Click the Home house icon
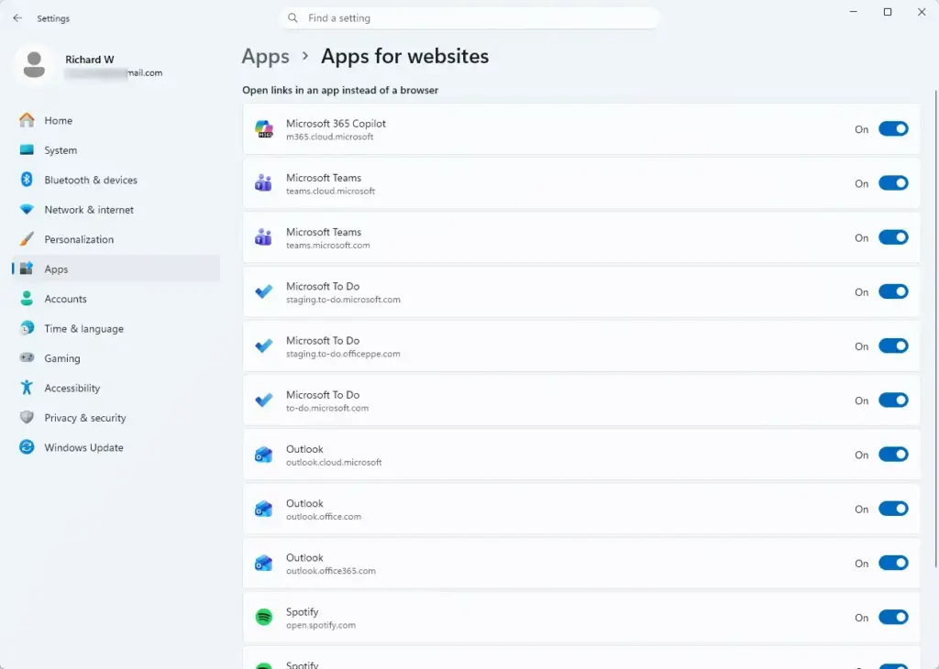Image resolution: width=939 pixels, height=669 pixels. pyautogui.click(x=27, y=120)
